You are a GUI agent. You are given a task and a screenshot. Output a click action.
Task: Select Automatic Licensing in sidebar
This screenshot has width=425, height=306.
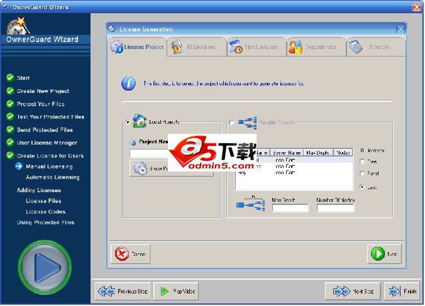click(x=53, y=177)
